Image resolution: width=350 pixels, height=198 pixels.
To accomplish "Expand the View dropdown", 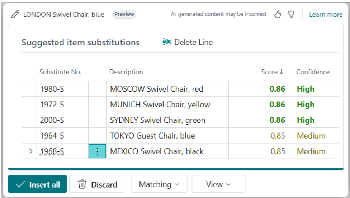I will [218, 184].
